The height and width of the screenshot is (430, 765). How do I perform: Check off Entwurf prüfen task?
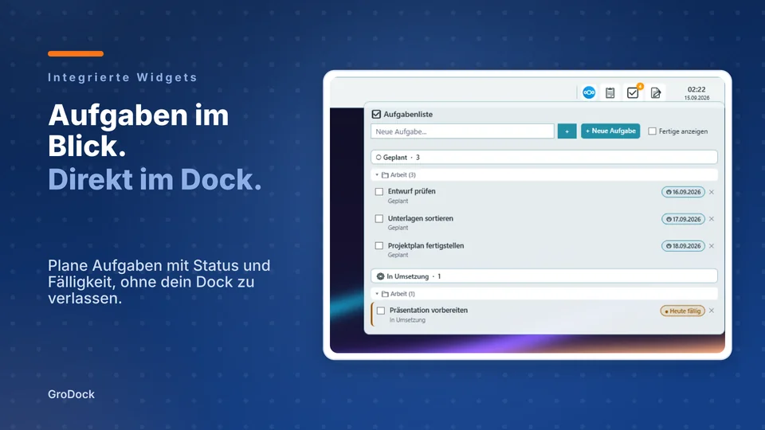click(379, 192)
